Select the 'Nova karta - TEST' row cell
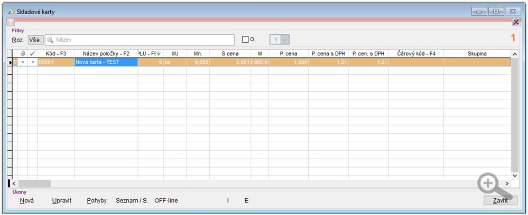528x215 pixels. coord(106,62)
